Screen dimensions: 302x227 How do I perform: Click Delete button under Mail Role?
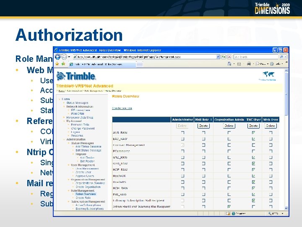coord(203,126)
